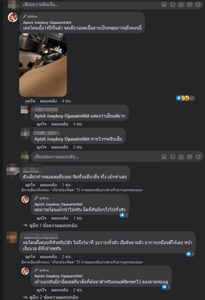The width and height of the screenshot is (205, 300).
Task: Insert a GIF from the top comment box
Action: [190, 5]
